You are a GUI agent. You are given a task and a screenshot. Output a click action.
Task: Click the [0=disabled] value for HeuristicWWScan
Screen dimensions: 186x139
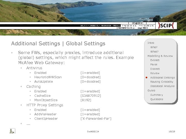tap(90, 77)
